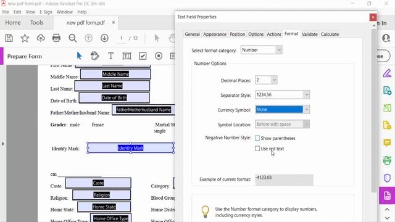Open the Window menu
Screen dimensions: 395x222
tap(64, 12)
